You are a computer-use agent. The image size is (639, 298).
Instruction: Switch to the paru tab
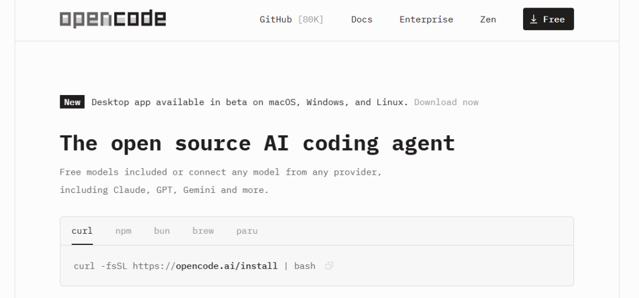pos(247,231)
